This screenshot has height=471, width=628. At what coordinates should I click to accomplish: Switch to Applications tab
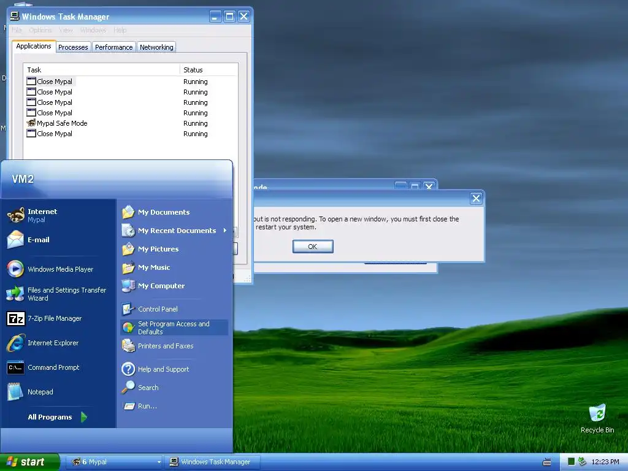pyautogui.click(x=34, y=46)
